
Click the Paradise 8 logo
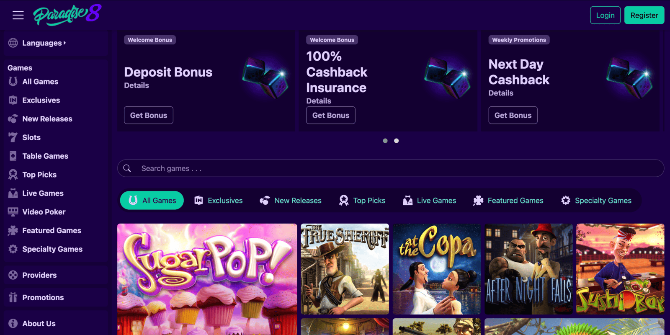[x=67, y=15]
